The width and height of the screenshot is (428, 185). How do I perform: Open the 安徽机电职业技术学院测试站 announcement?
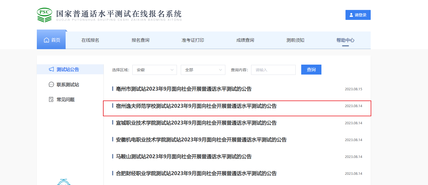tap(201, 140)
